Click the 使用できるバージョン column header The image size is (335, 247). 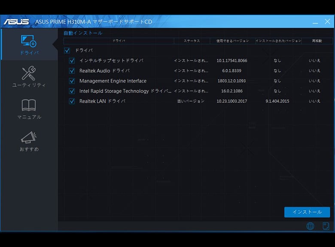[x=233, y=41]
